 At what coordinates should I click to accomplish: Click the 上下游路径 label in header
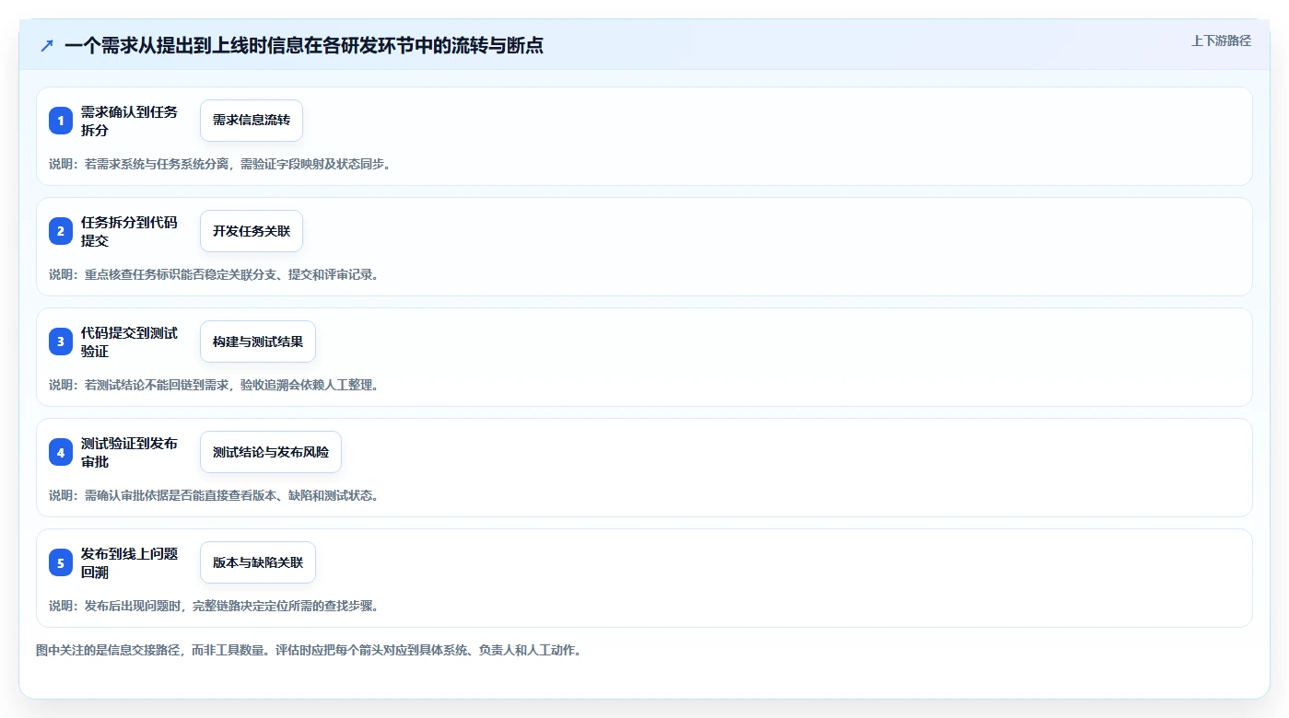(1222, 41)
